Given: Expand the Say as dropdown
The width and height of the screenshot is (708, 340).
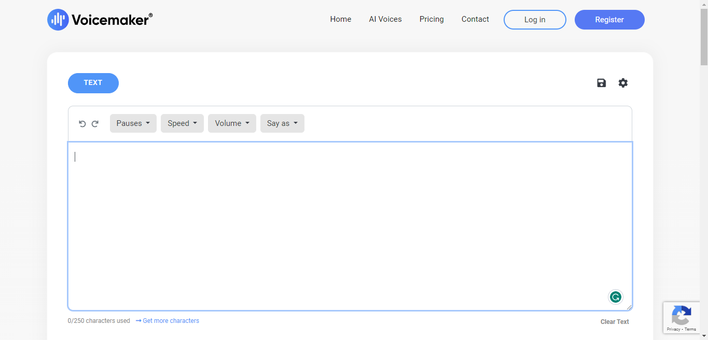Looking at the screenshot, I should 282,123.
